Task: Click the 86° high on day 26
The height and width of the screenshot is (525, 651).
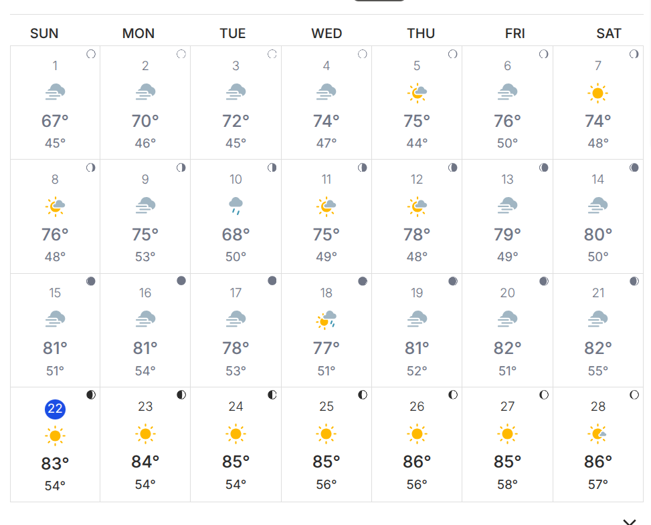Action: point(417,462)
